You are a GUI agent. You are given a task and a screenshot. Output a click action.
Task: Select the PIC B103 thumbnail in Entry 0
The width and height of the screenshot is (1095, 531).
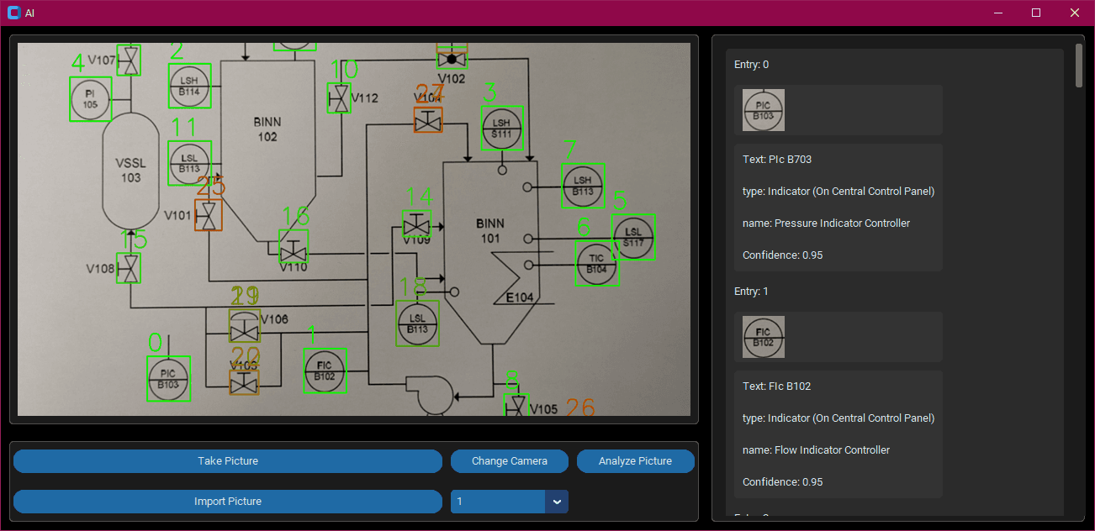pos(764,110)
